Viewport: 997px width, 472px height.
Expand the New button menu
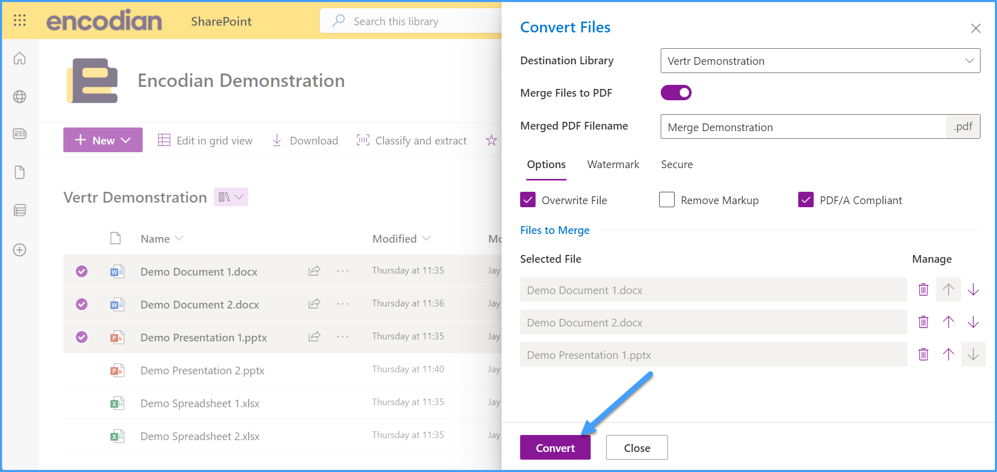tap(103, 140)
